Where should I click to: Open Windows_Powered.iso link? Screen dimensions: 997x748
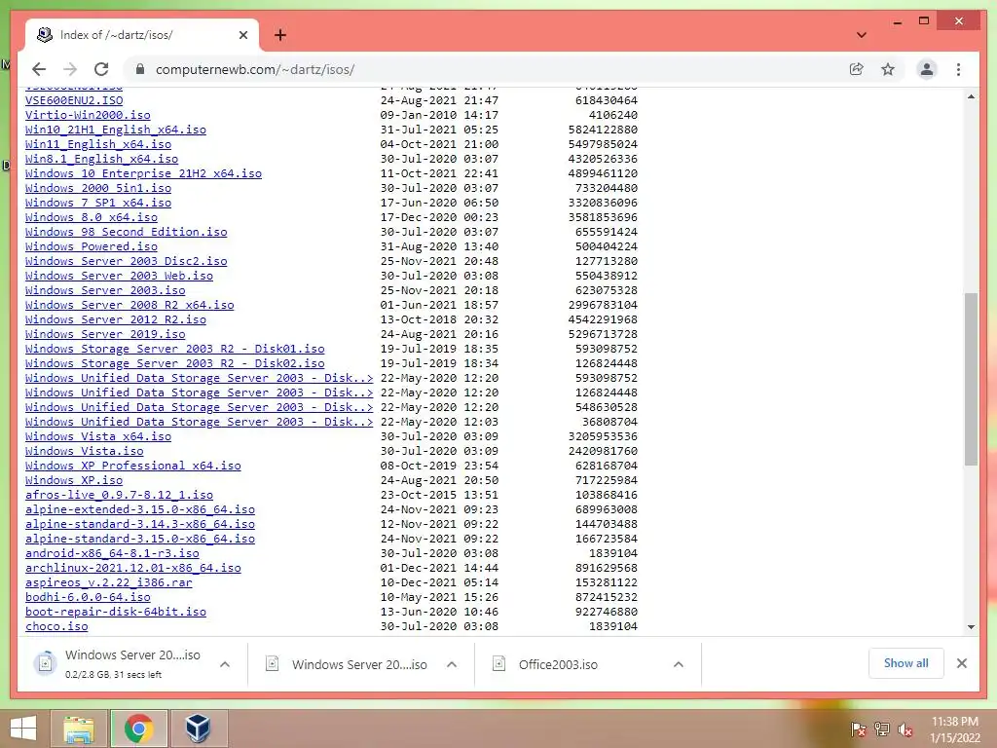coord(92,246)
